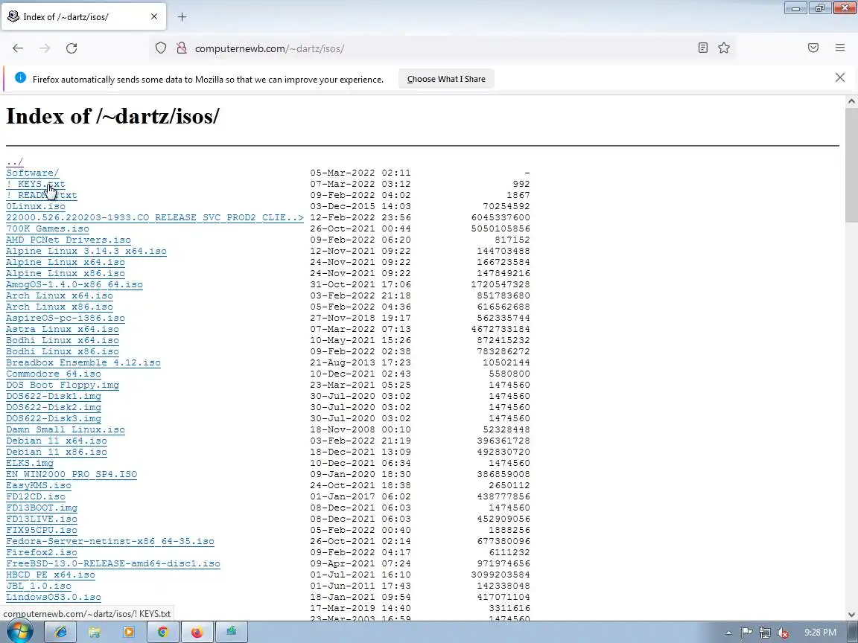
Task: Download DOS622-Disk2.img
Action: (x=54, y=407)
